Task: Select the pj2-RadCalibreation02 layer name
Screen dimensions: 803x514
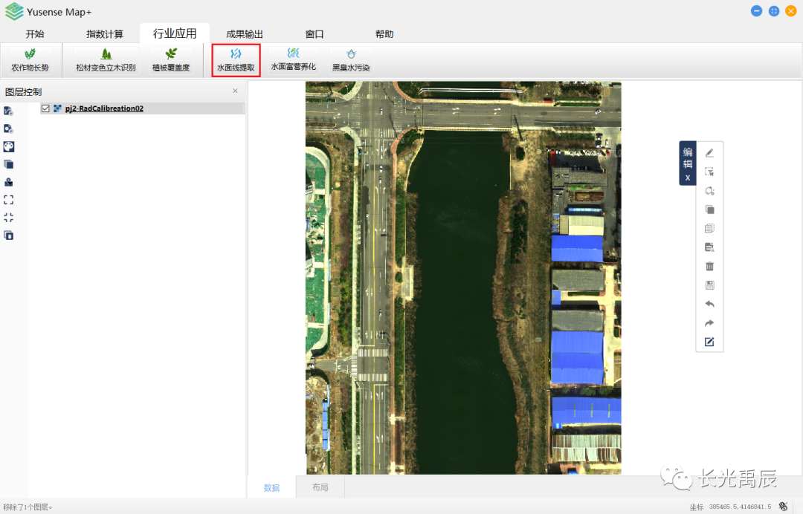Action: point(104,108)
